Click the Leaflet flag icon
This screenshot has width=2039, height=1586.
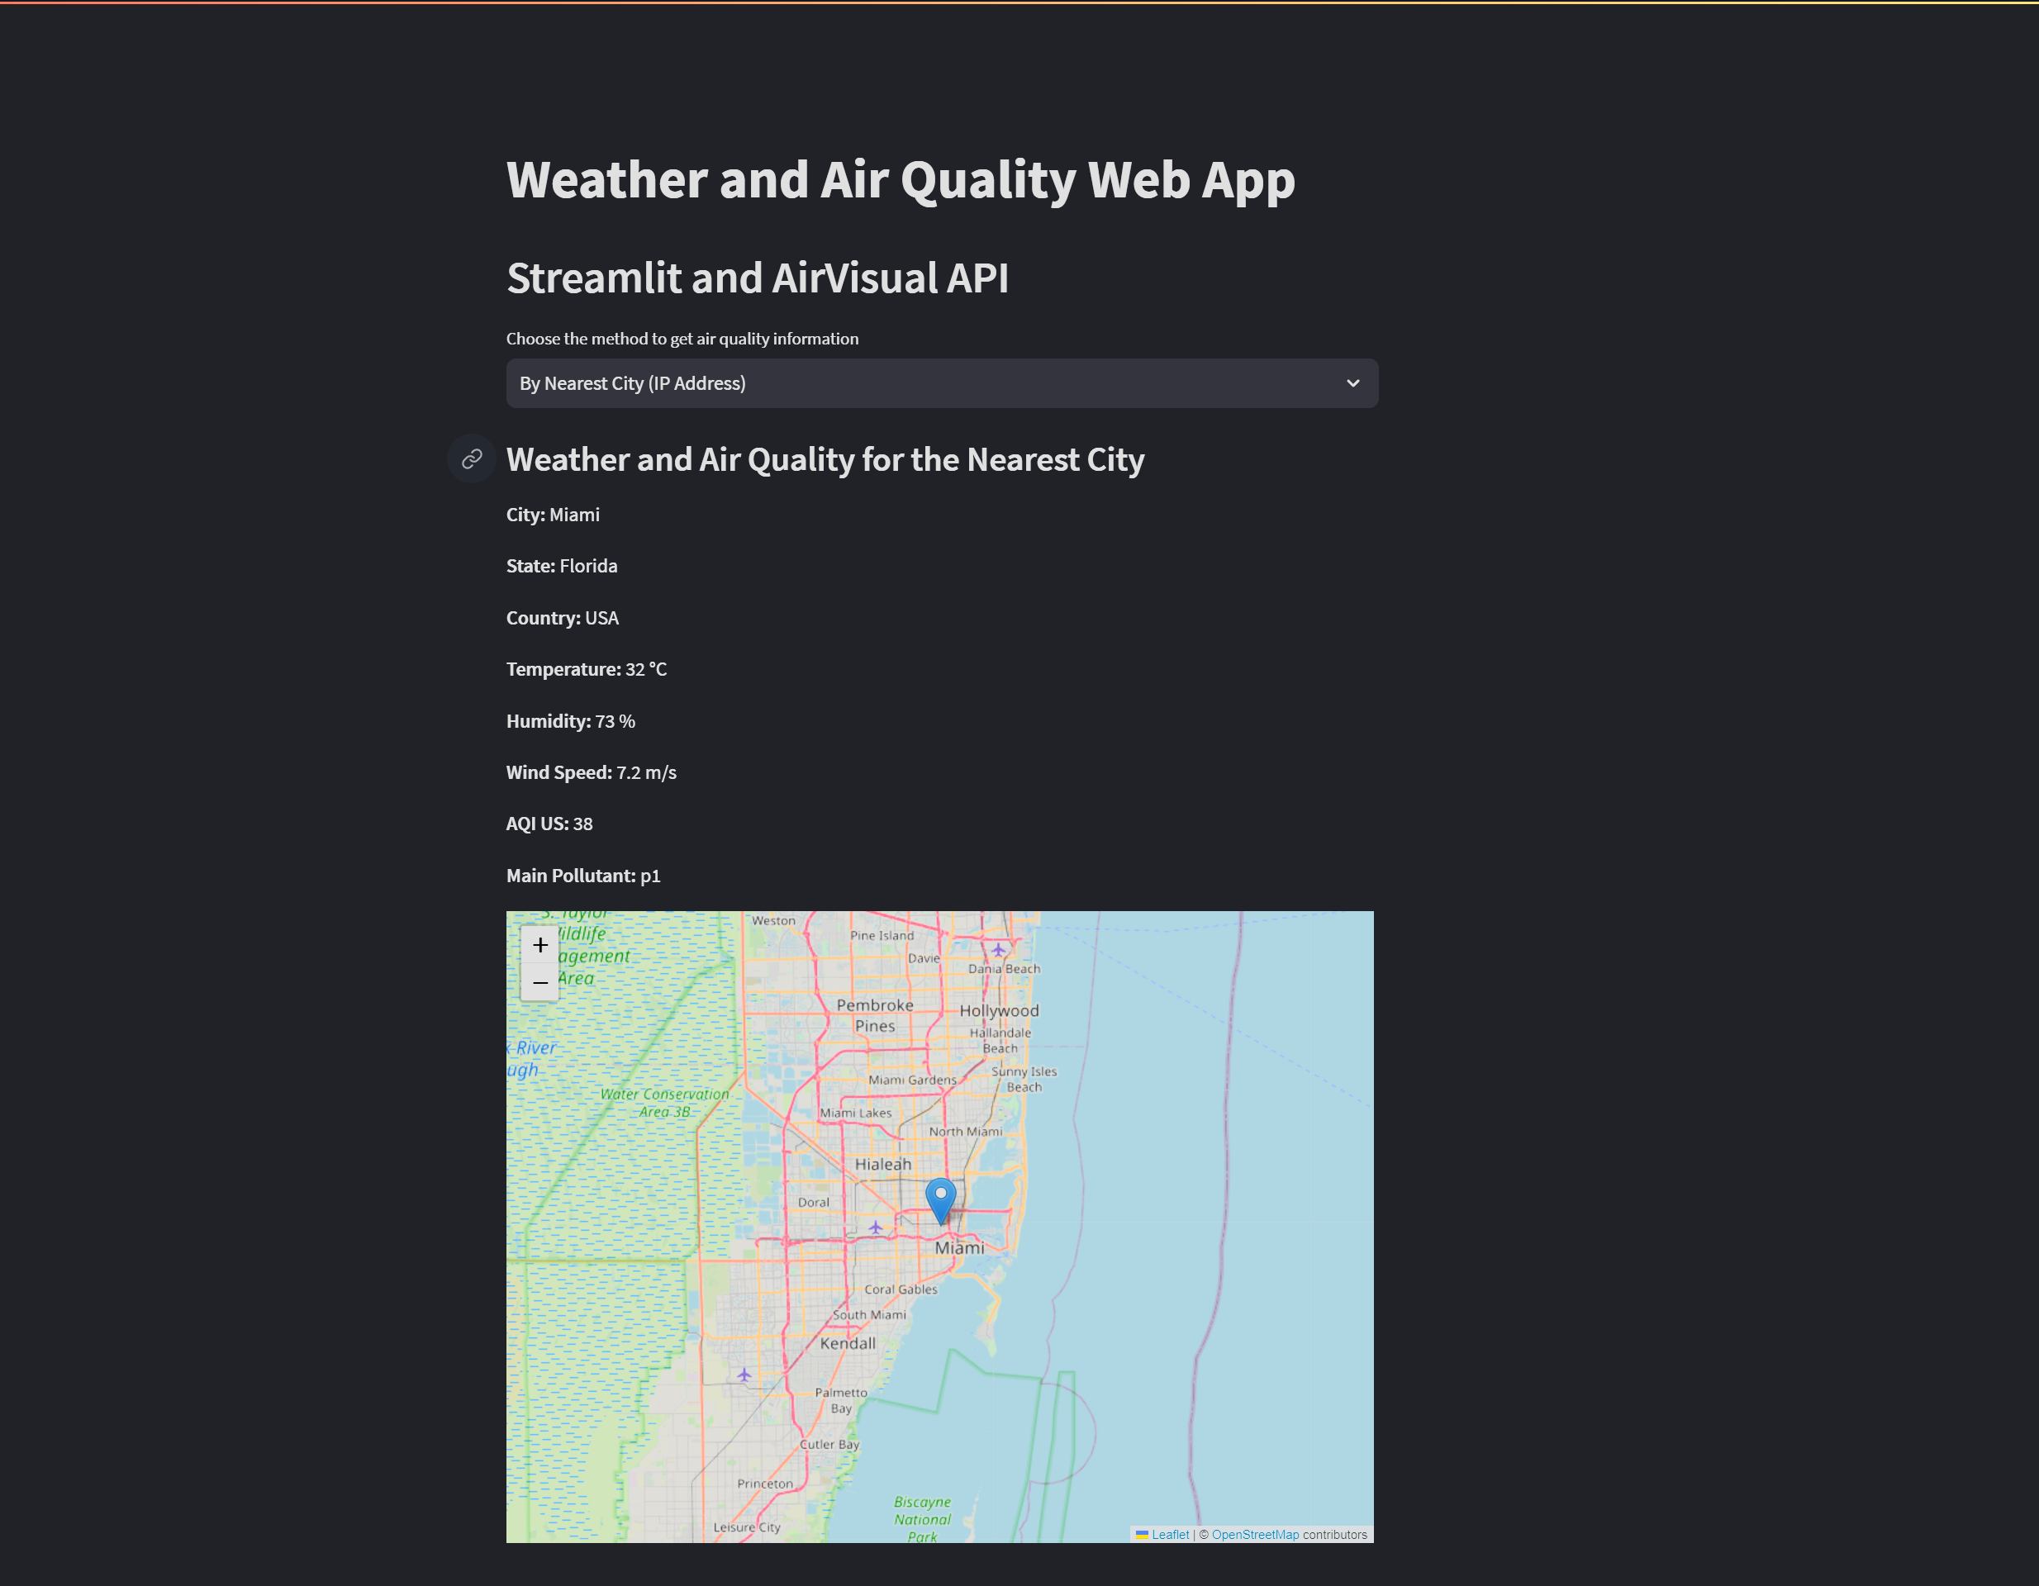pyautogui.click(x=1142, y=1535)
